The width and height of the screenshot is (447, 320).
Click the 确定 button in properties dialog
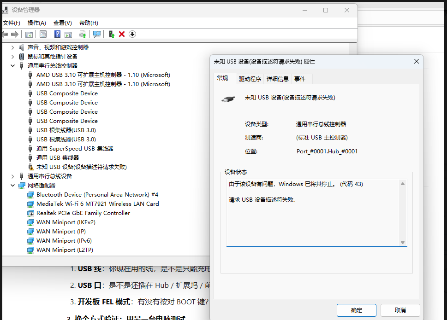click(x=356, y=310)
